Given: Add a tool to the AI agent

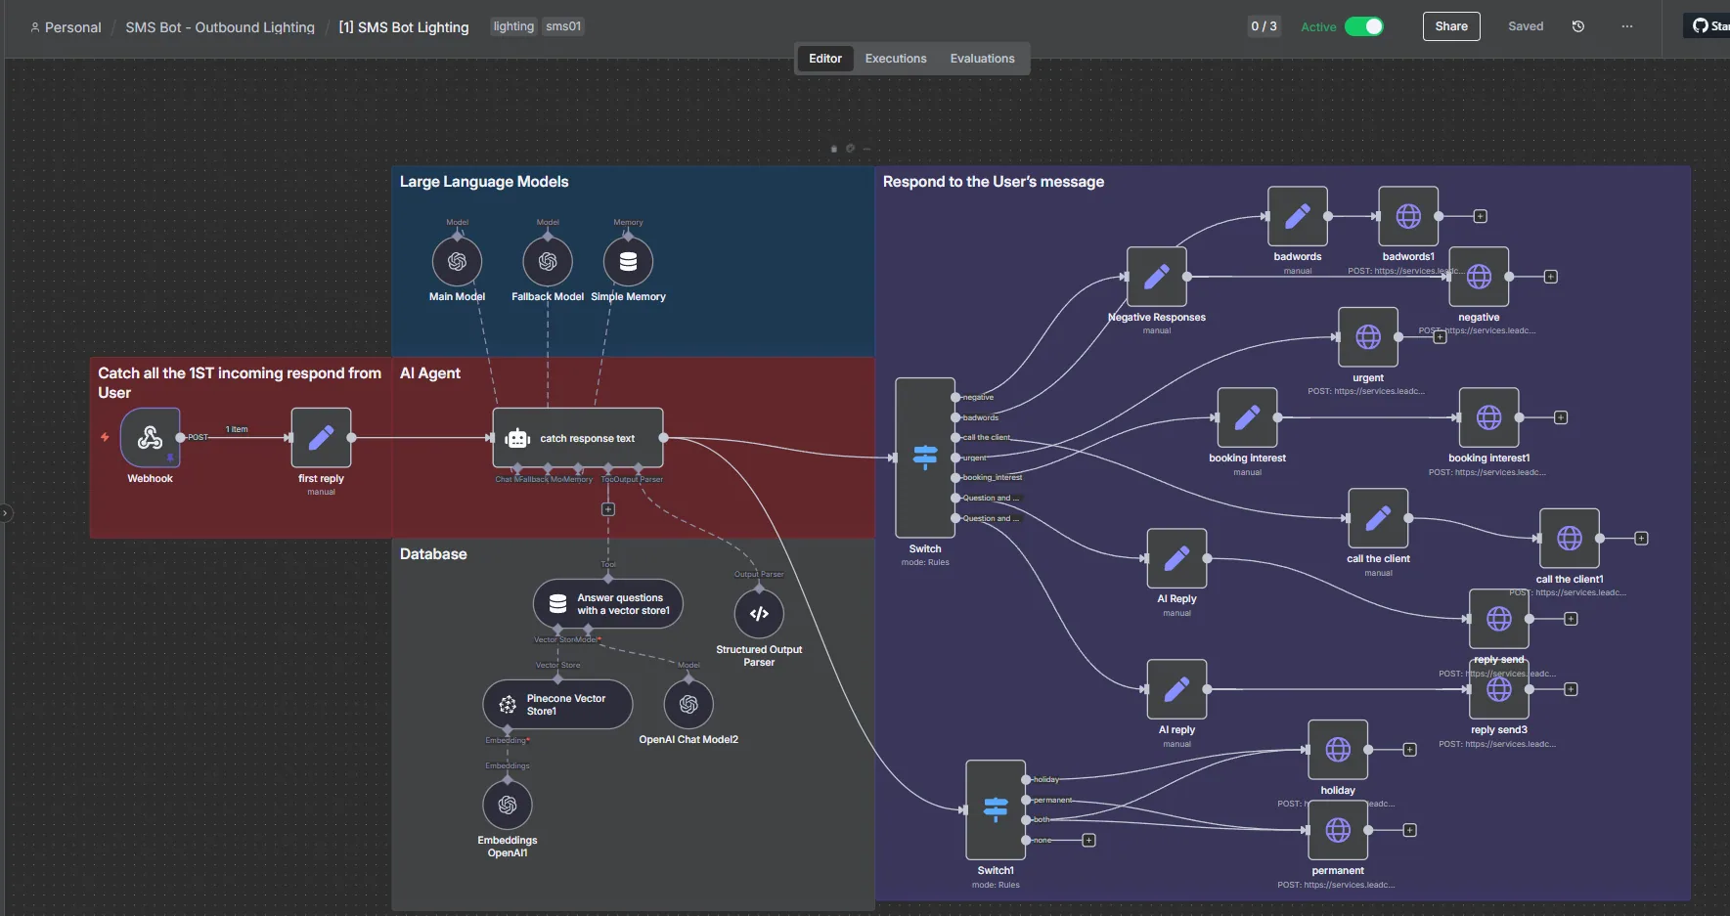Looking at the screenshot, I should tap(608, 509).
